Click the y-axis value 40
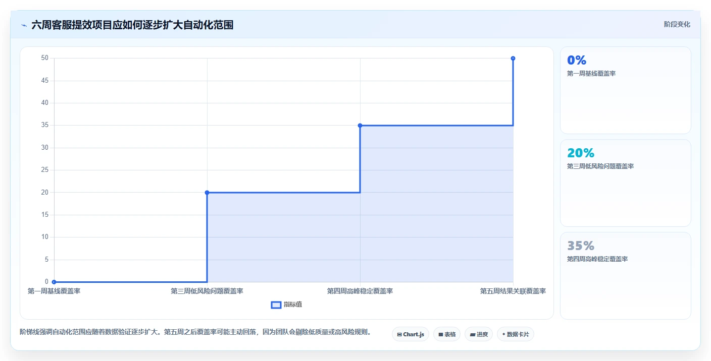Viewport: 711px width, 361px height. (45, 103)
